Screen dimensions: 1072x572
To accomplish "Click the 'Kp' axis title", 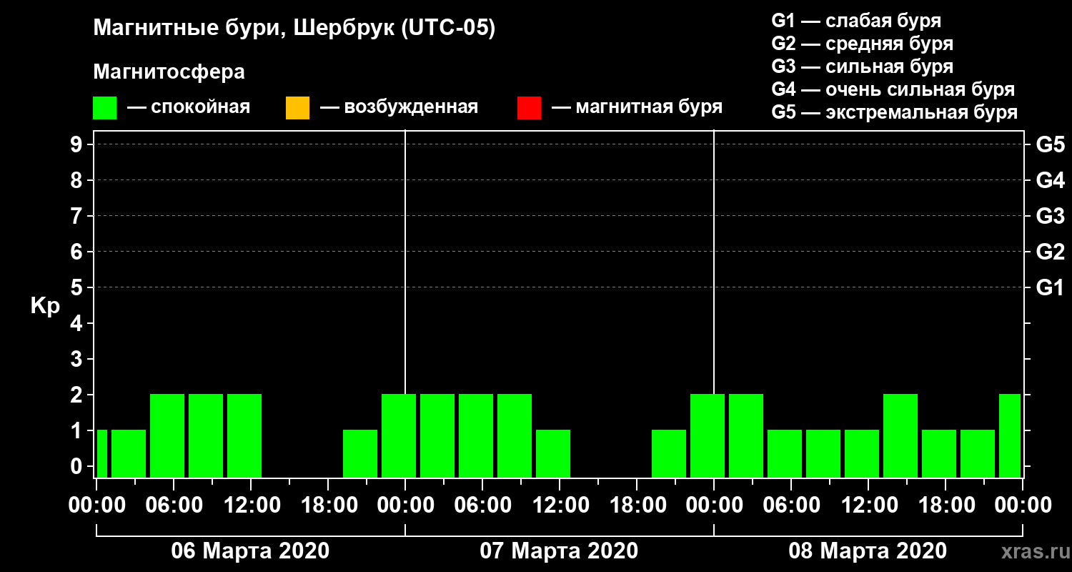I will [44, 306].
